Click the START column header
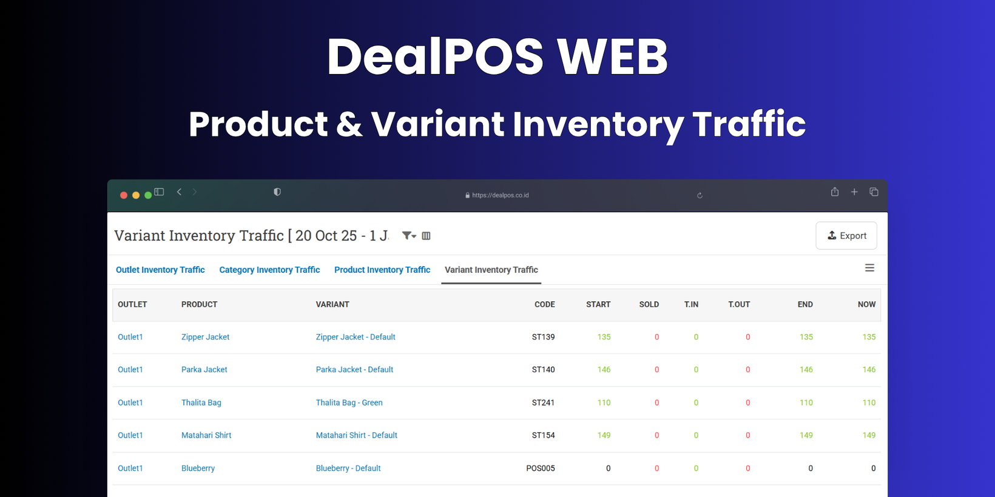995x497 pixels. 598,304
